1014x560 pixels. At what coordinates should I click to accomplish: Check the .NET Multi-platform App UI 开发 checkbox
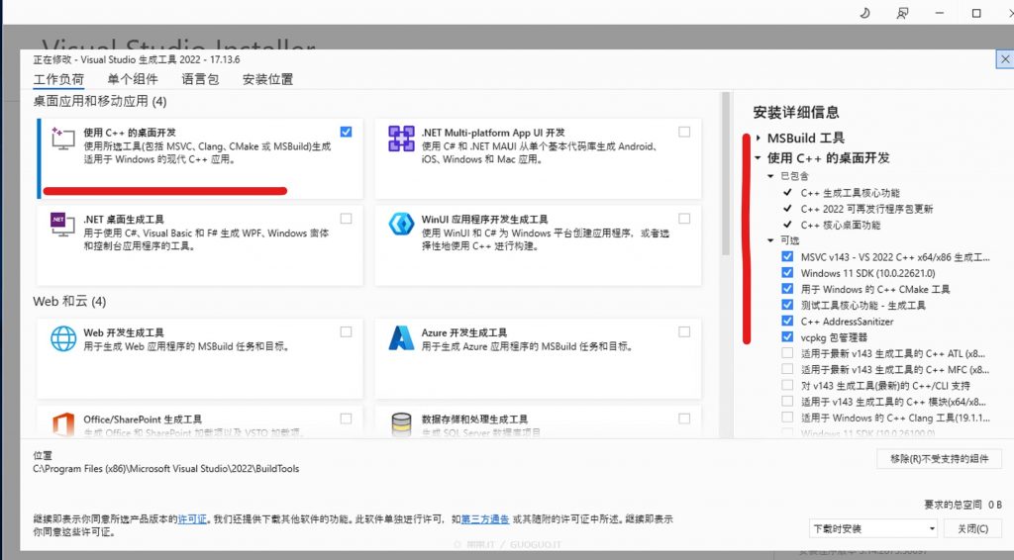684,132
